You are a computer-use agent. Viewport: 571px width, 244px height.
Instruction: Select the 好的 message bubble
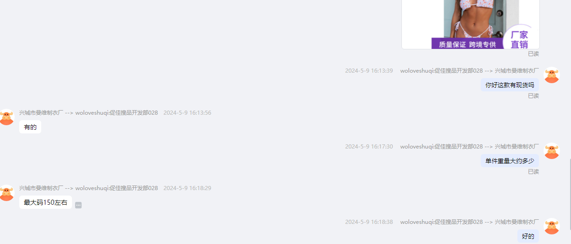coord(528,236)
